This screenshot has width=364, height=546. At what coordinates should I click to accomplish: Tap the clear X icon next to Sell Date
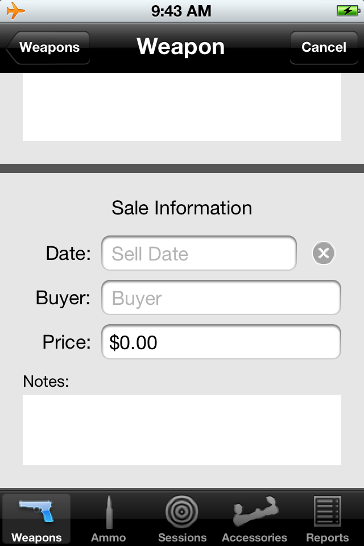pyautogui.click(x=323, y=253)
